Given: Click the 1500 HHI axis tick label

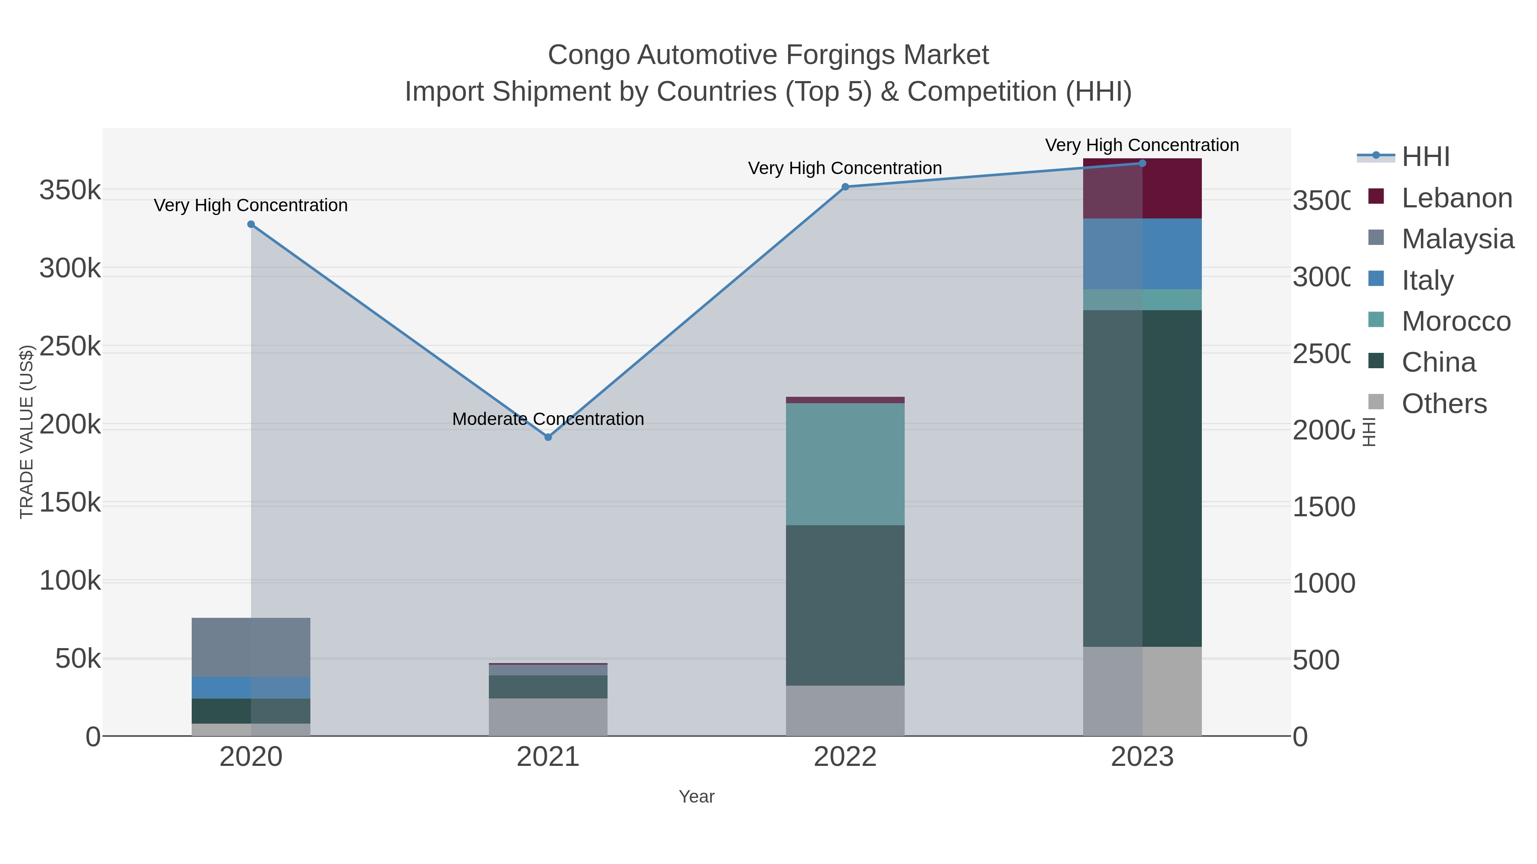Looking at the screenshot, I should tap(1324, 507).
